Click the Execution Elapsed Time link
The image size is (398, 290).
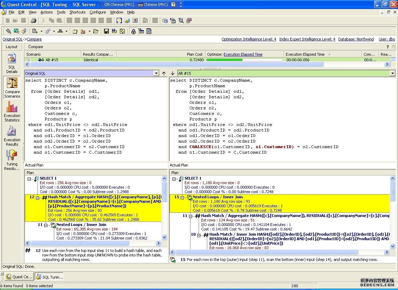243,54
